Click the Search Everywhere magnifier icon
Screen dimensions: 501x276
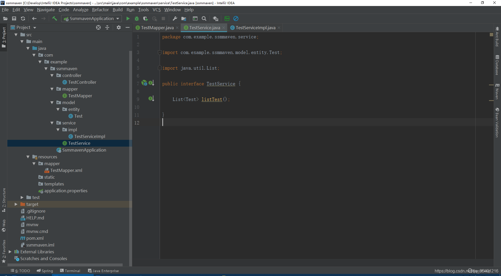pos(204,19)
